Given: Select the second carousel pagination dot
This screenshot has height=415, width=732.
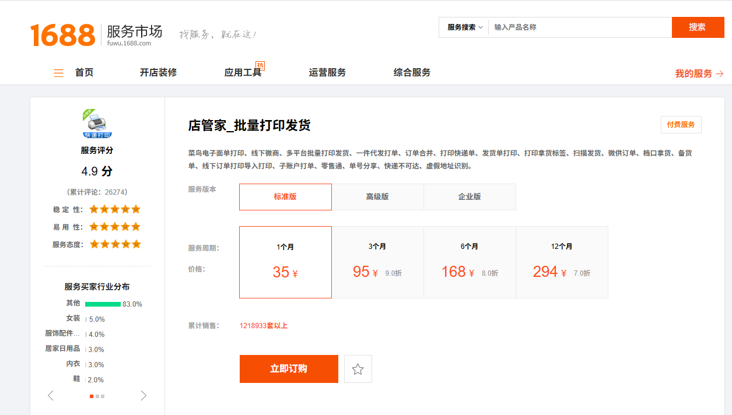Looking at the screenshot, I should pyautogui.click(x=97, y=396).
